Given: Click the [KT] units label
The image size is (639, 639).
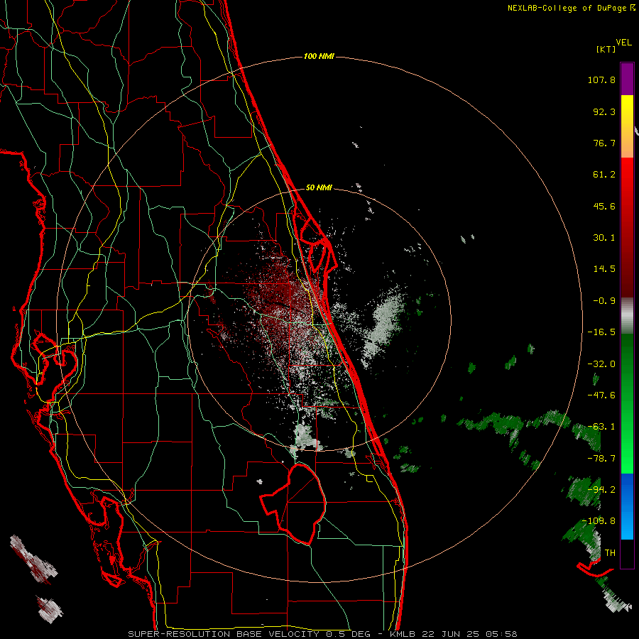Looking at the screenshot, I should (606, 49).
